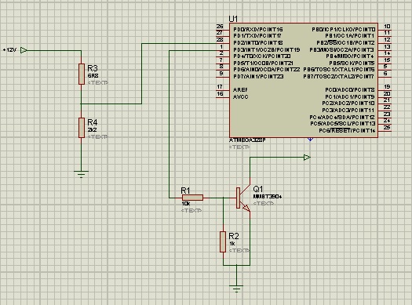412x305 pixels.
Task: Click the PD6/AIN0/OC0A/PCINT22 pin label
Action: coord(267,70)
